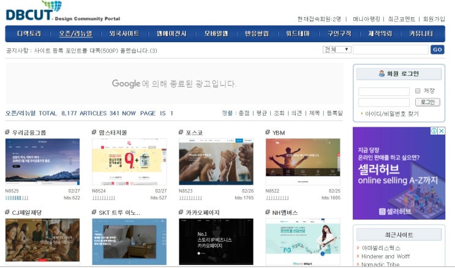Click the rating bar under N8525
Viewport: 455px width, 268px height.
pyautogui.click(x=17, y=198)
